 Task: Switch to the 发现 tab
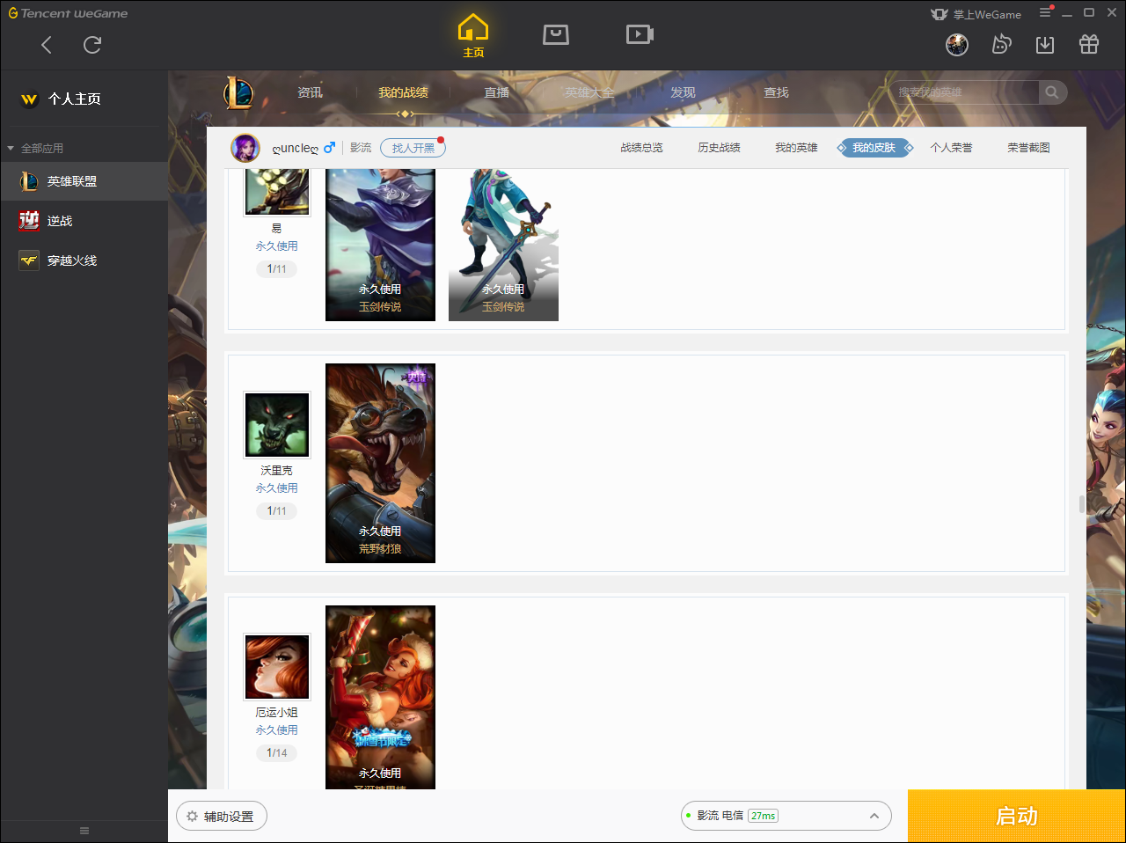tap(683, 92)
